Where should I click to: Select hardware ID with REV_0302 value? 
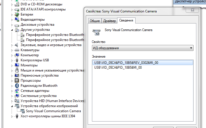[x=126, y=63]
